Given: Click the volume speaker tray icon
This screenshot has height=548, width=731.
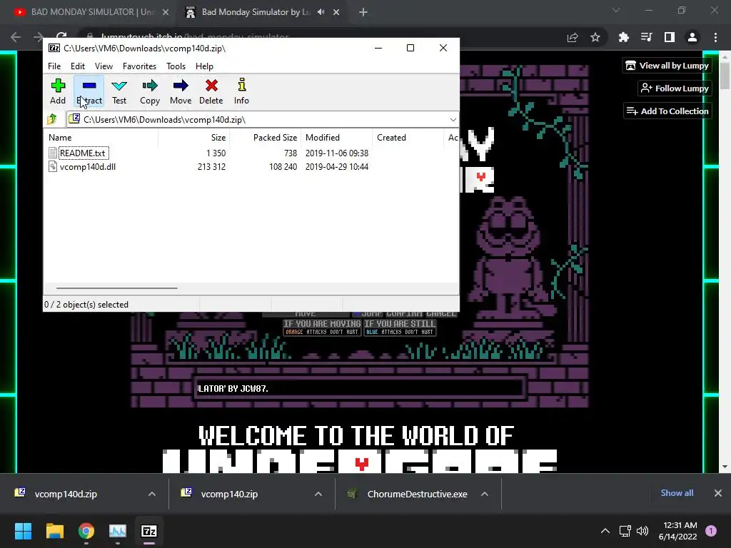Looking at the screenshot, I should point(642,531).
